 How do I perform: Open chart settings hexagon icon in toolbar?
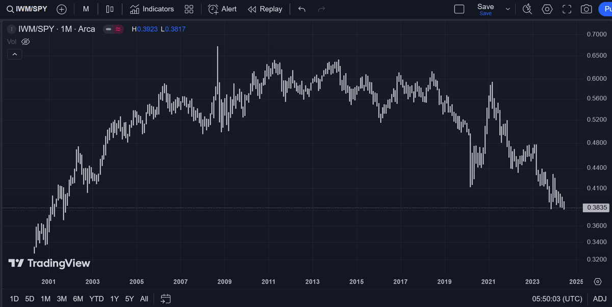(547, 9)
